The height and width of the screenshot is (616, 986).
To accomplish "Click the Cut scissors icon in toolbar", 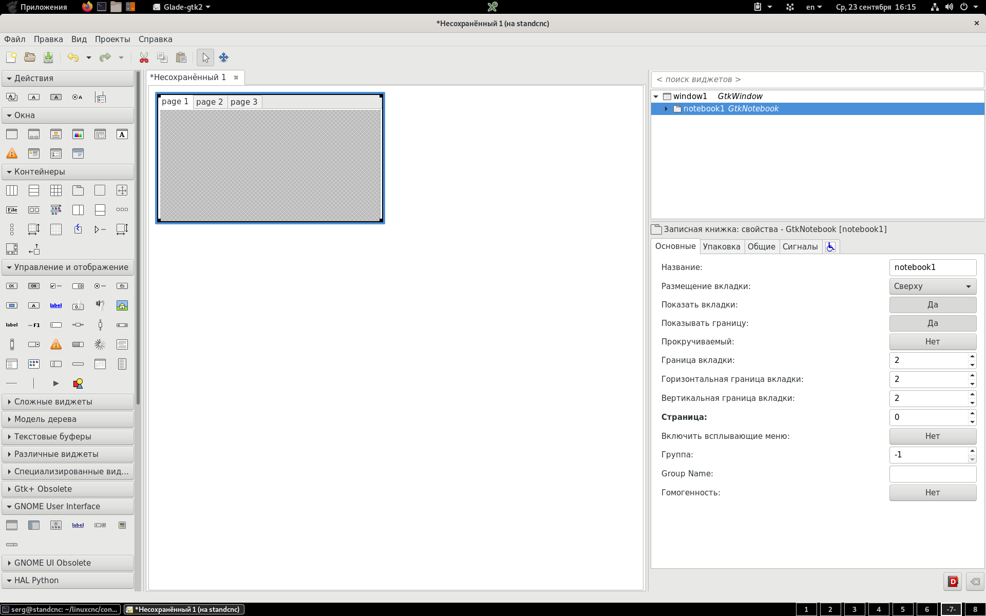I will pos(144,57).
